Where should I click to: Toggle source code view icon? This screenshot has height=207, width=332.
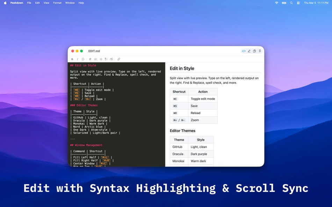tap(244, 51)
